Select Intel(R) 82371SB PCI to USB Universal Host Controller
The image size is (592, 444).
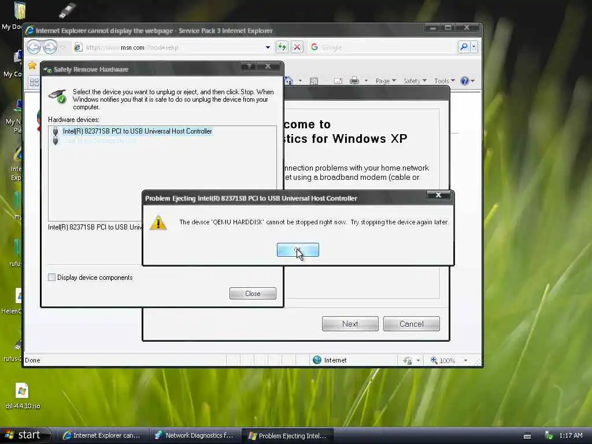coord(138,131)
